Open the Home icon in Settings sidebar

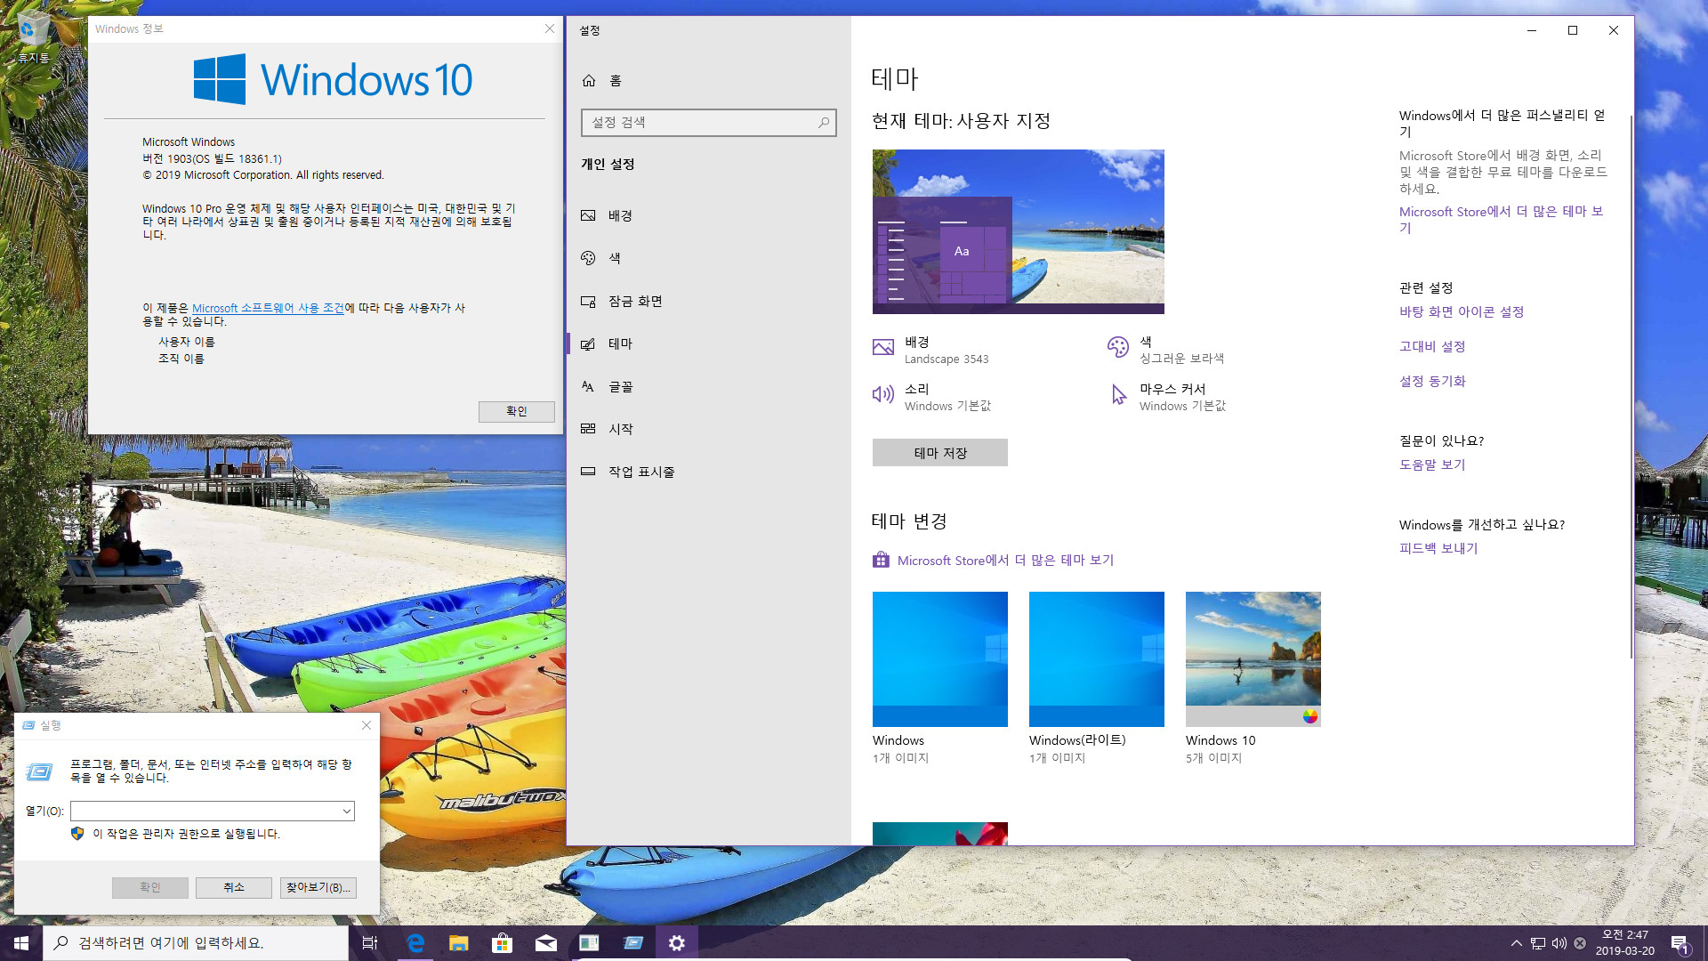coord(589,81)
